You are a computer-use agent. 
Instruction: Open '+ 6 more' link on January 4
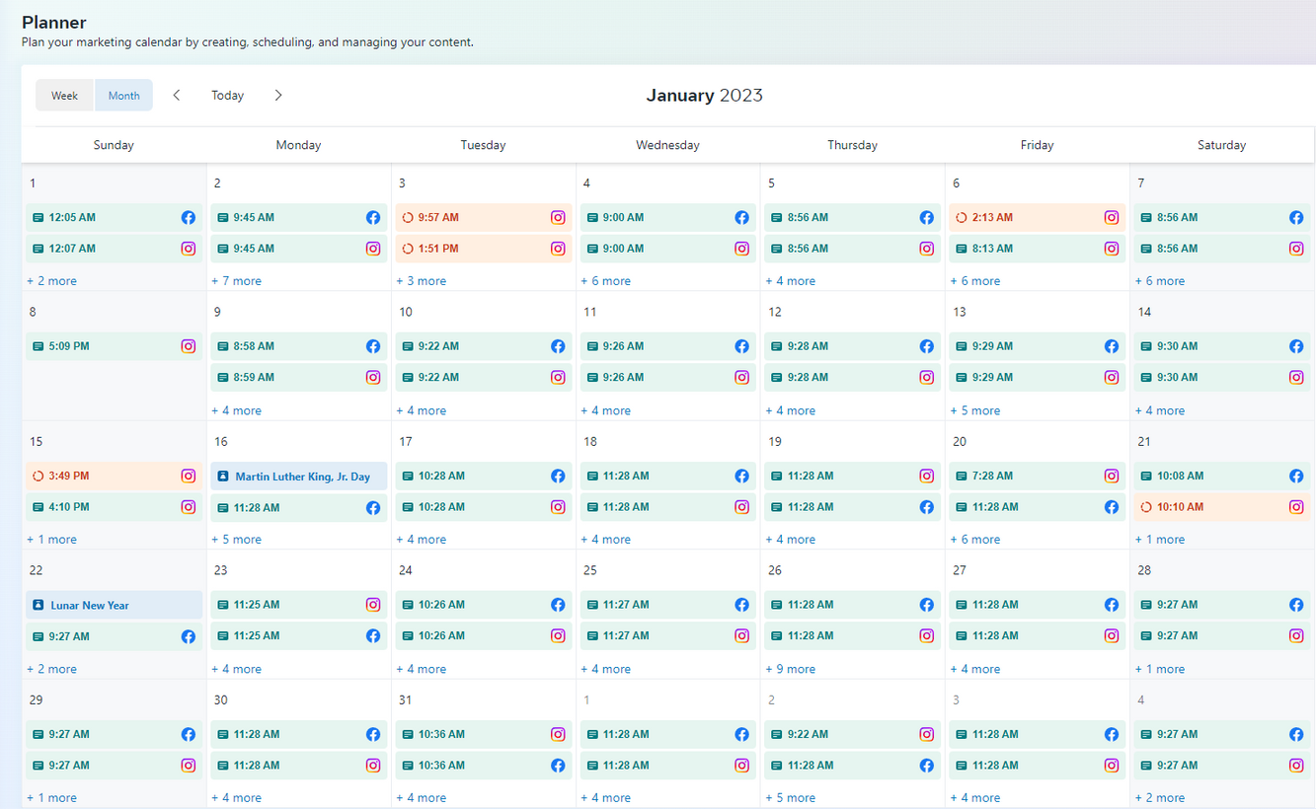pyautogui.click(x=606, y=281)
